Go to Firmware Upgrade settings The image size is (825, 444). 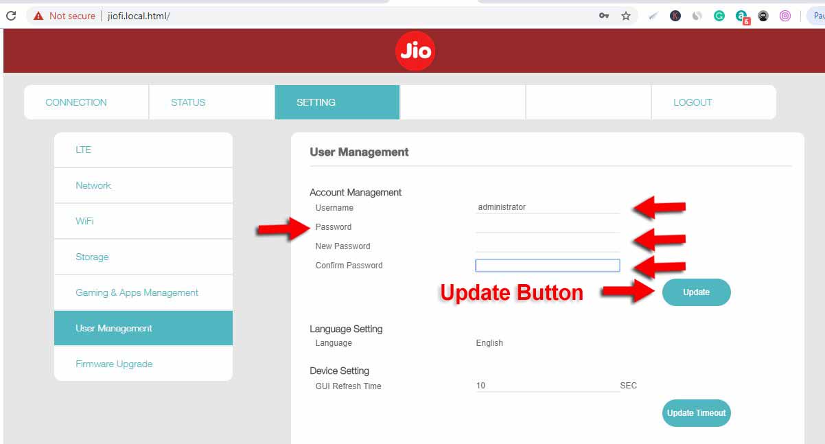pos(114,364)
